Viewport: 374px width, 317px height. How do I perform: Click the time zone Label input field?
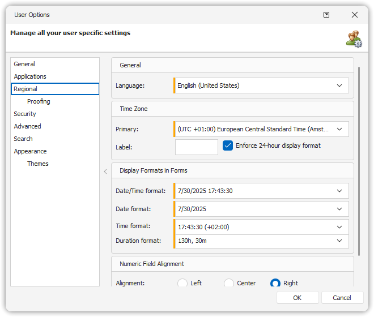tap(197, 147)
